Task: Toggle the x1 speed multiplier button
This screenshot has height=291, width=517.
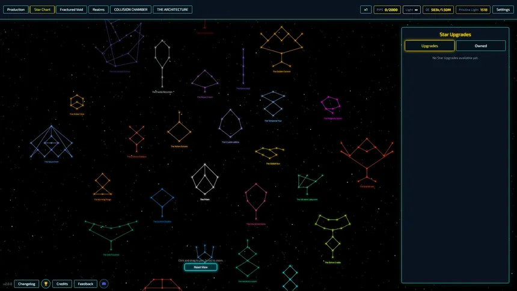Action: 366,10
